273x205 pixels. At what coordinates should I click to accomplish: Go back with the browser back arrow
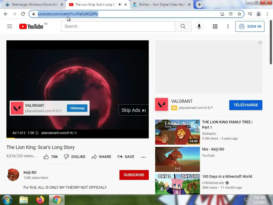pos(6,14)
